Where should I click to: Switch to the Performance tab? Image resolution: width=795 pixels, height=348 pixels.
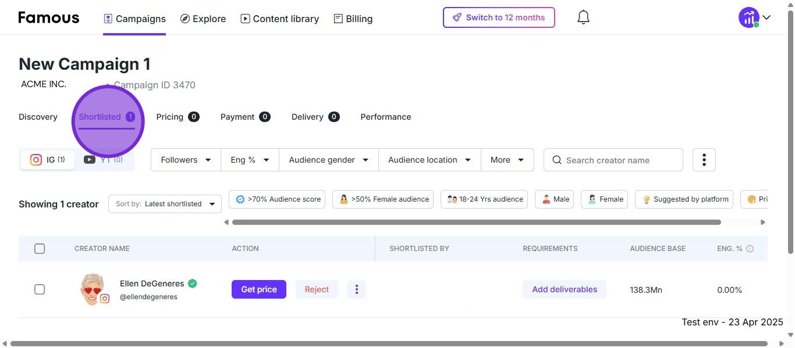tap(386, 117)
